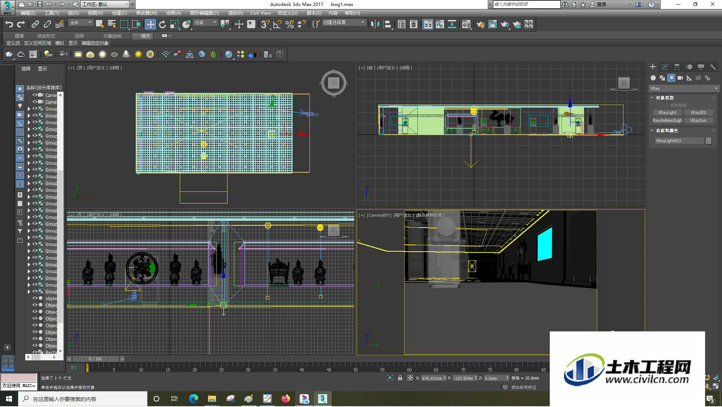Toggle the Window/Crossing selection mode

coord(136,24)
